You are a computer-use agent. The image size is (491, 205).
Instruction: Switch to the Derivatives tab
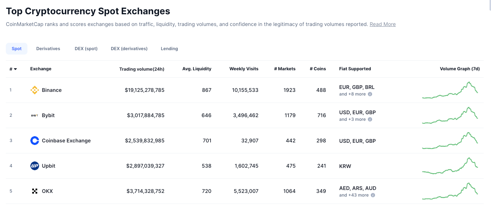[48, 49]
